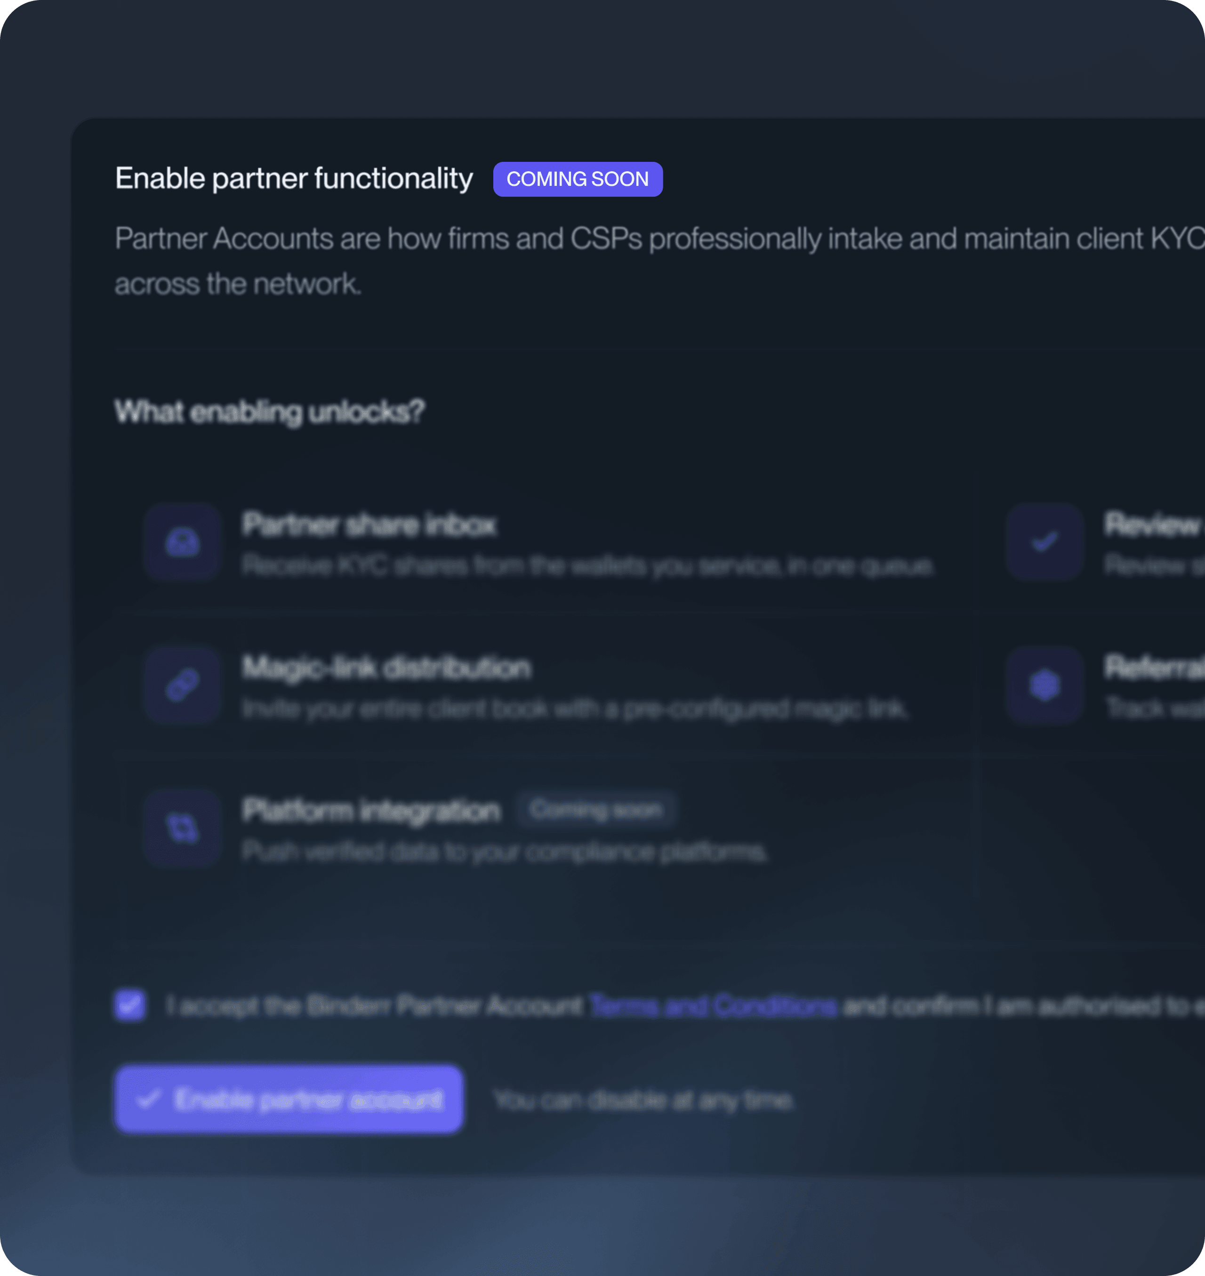This screenshot has width=1205, height=1276.
Task: Open the Terms and Conditions link
Action: [713, 1005]
